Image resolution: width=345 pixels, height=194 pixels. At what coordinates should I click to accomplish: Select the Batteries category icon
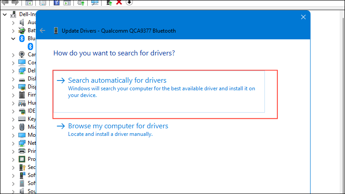pyautogui.click(x=22, y=30)
